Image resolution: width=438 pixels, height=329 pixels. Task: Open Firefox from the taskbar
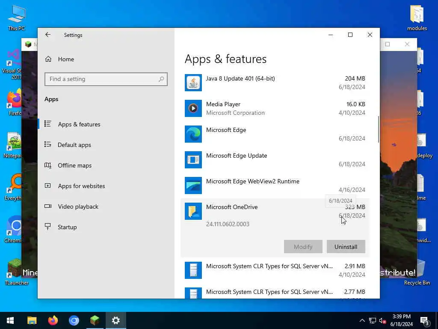53,320
